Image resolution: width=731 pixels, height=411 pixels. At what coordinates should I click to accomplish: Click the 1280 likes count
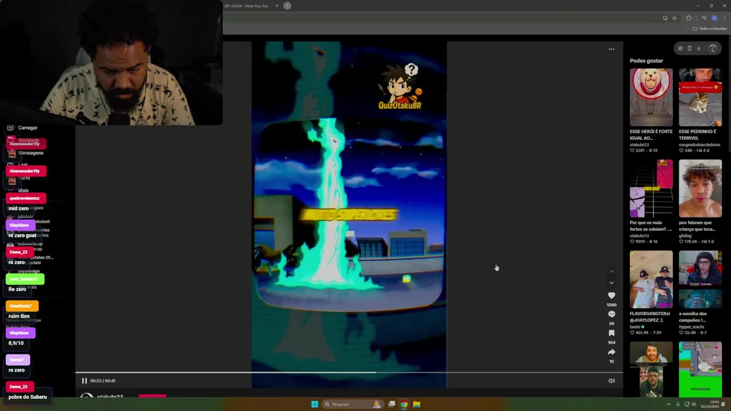[612, 305]
